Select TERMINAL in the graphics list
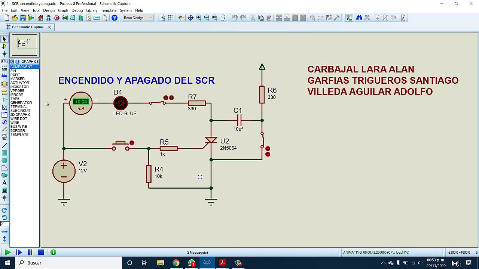Screen dimensions: 479x269 tap(19, 107)
